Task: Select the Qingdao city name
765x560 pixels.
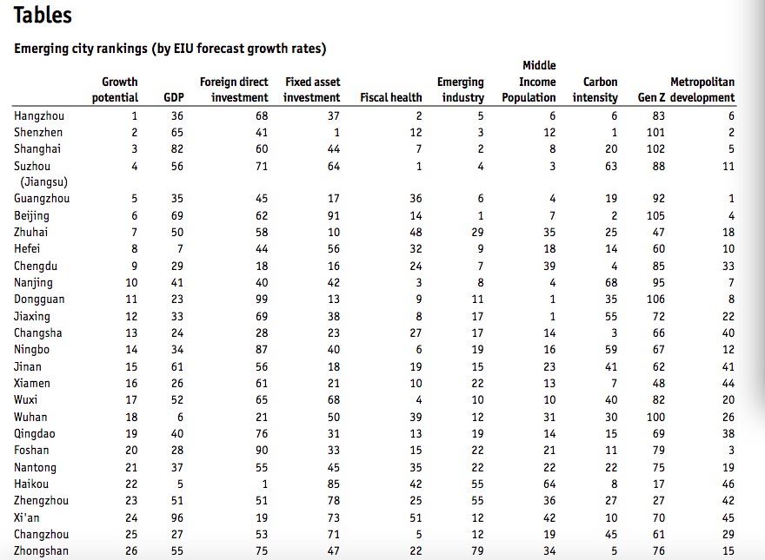Action: pyautogui.click(x=34, y=433)
